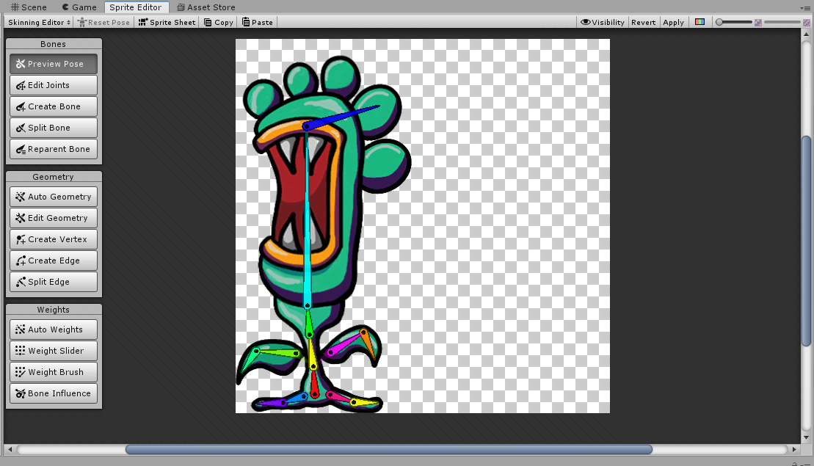Pick the Weight Brush tool
The height and width of the screenshot is (466, 814).
53,372
